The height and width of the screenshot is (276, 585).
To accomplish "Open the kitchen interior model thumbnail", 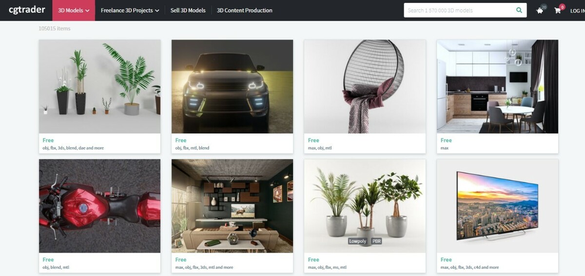I will [x=497, y=86].
